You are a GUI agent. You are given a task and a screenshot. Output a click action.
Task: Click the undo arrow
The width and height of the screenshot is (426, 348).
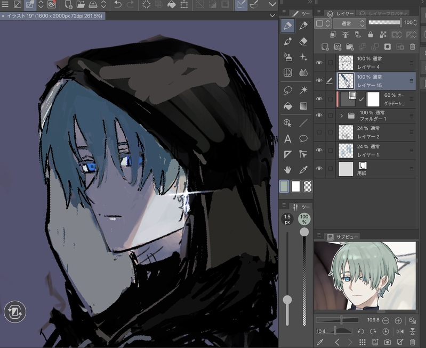118,4
